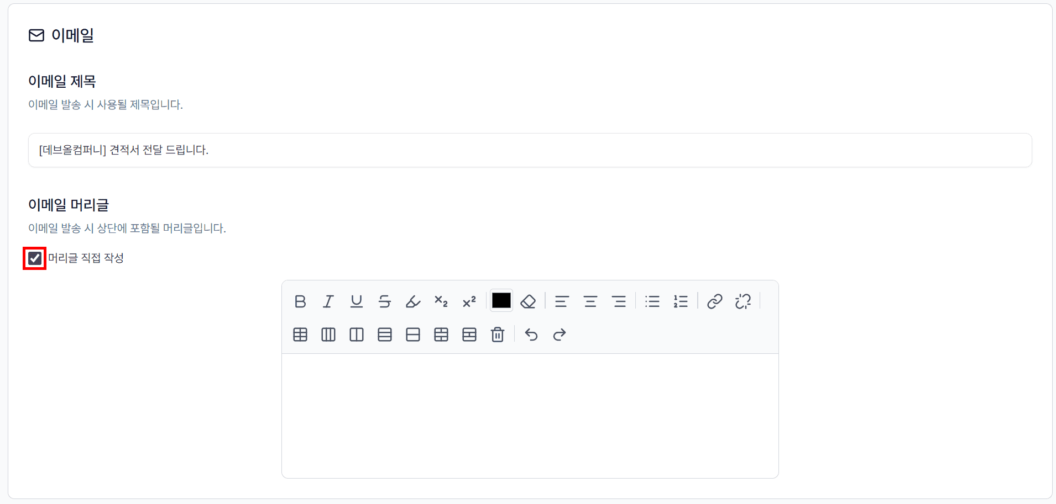The height and width of the screenshot is (504, 1056).
Task: Add a hyperlink with the link icon
Action: pos(715,301)
